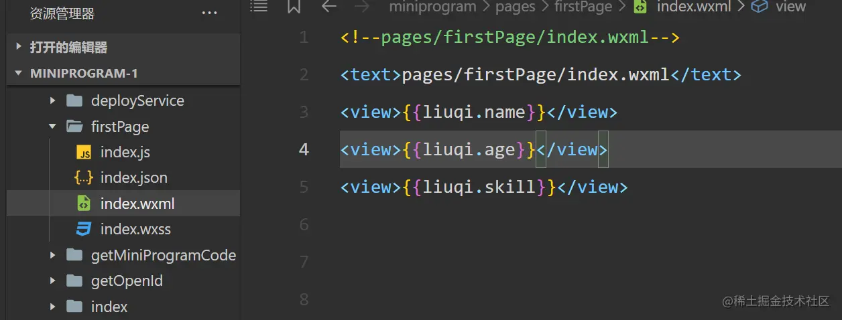The image size is (842, 320).
Task: Click the index.wxml green file icon
Action: click(x=84, y=204)
